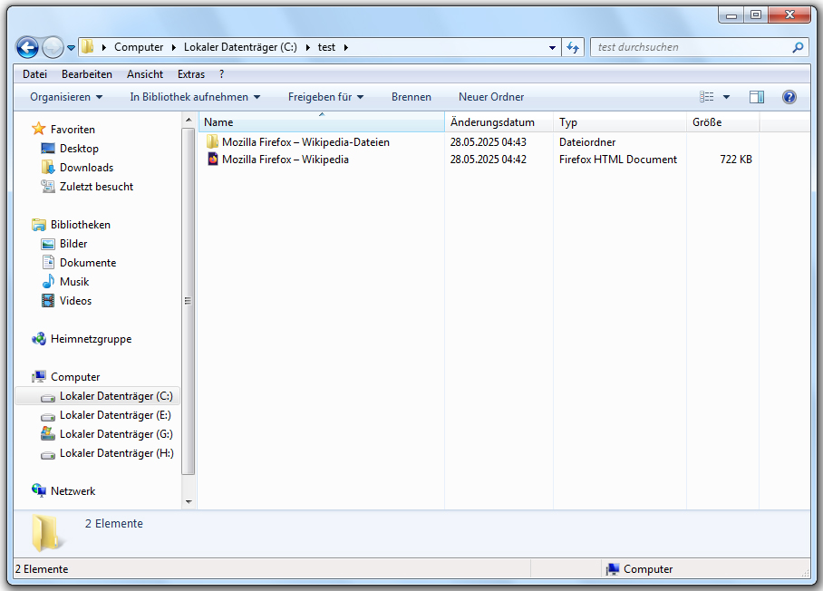Viewport: 823px width, 591px height.
Task: Click the Heimnetzgruppe icon in sidebar
Action: point(39,339)
